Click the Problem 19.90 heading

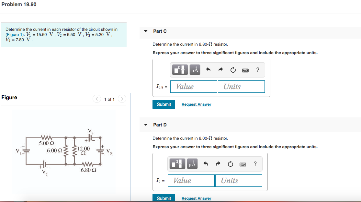click(19, 5)
